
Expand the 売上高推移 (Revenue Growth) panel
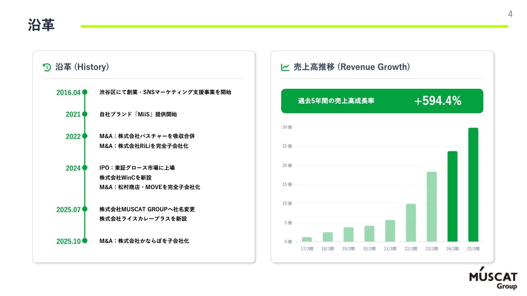coord(382,156)
